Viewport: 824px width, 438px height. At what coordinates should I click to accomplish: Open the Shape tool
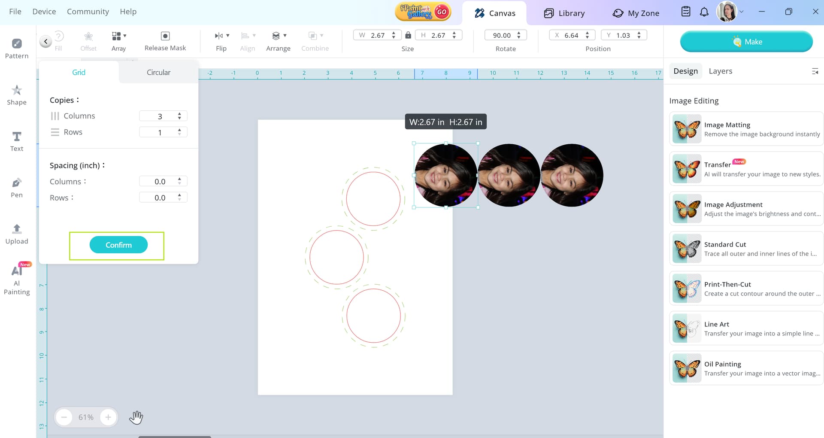point(17,95)
